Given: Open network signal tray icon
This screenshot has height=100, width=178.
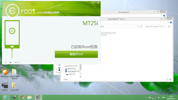Looking at the screenshot, I should 156,97.
